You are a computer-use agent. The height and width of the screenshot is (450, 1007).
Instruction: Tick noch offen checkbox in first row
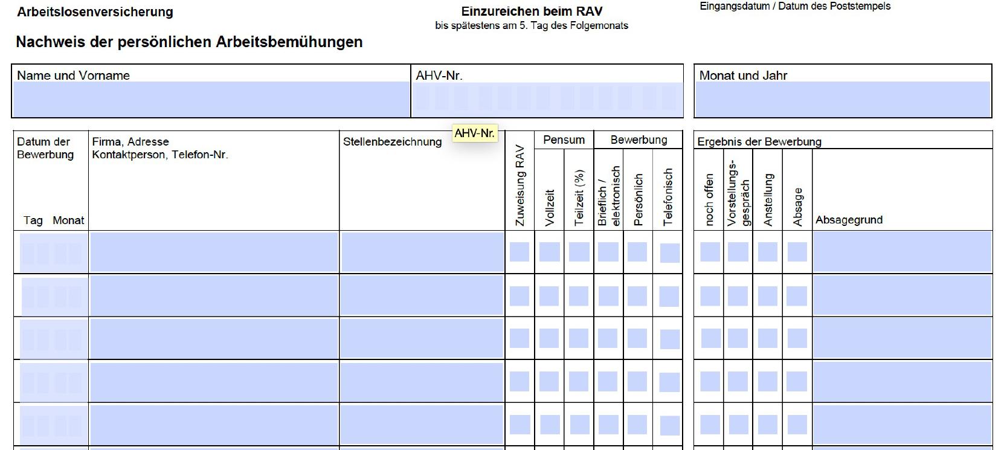[710, 252]
